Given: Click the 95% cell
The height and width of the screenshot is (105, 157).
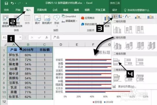Looking at the screenshot, I should coord(28,83).
